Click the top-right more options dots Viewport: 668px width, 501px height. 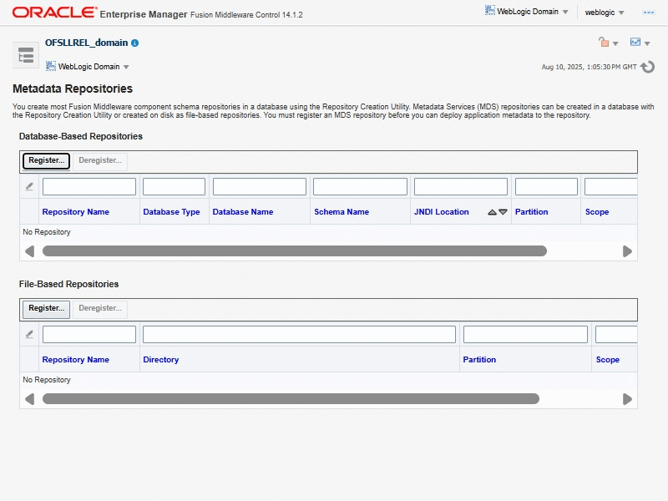tap(649, 13)
